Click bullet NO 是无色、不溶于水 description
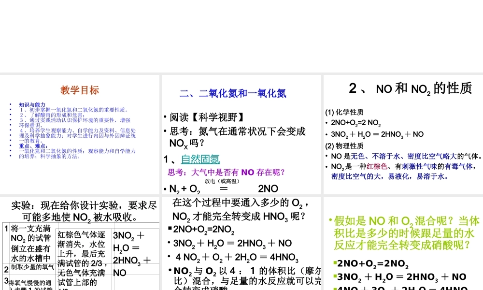The height and width of the screenshot is (290, 483). coord(407,156)
